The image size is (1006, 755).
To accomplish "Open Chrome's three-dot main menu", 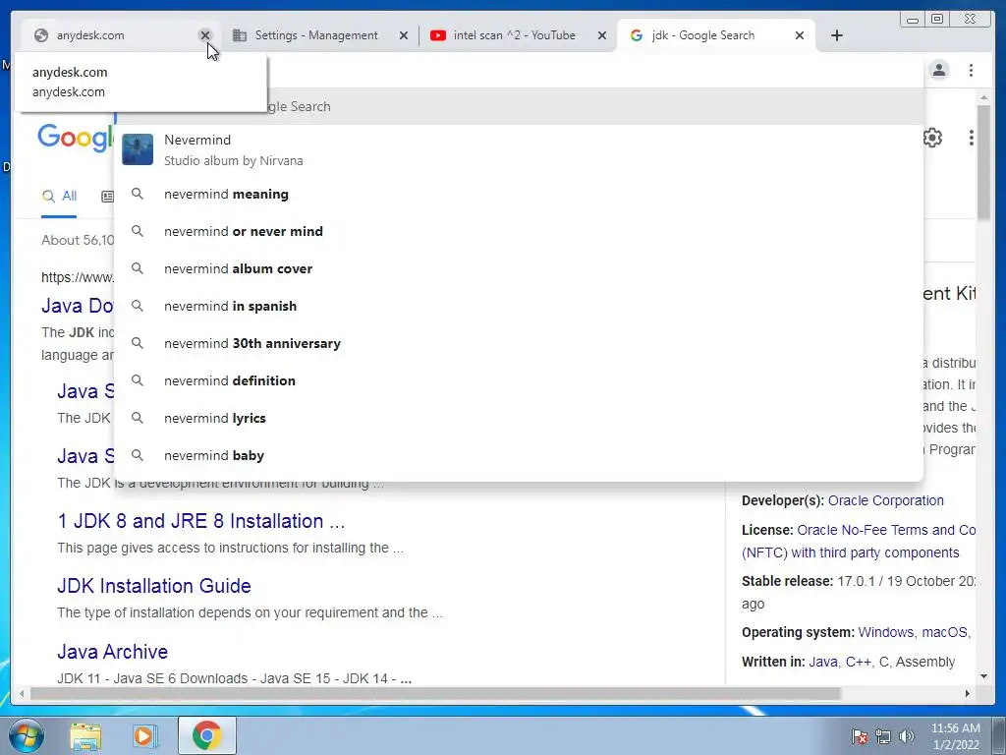I will (971, 70).
